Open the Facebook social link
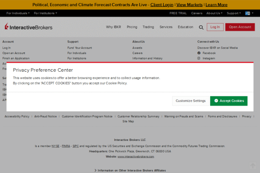Image resolution: width=260 pixels, height=173 pixels. [209, 53]
